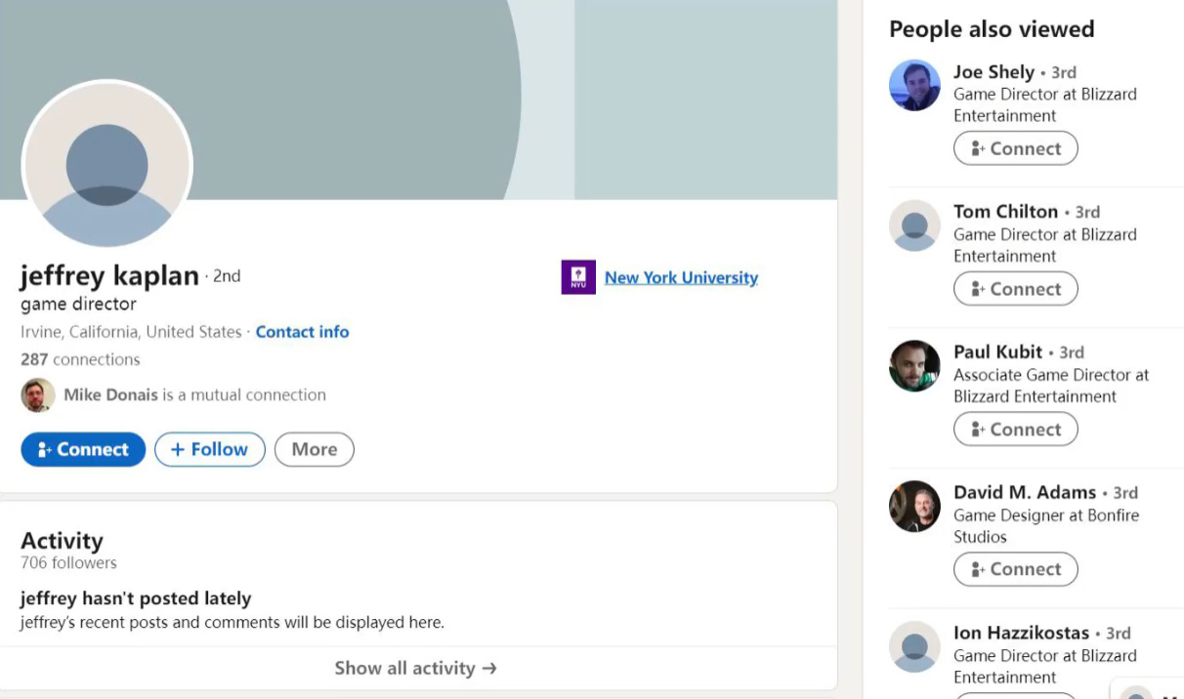Open Paul Kubit's profile photo
Screen dimensions: 1184x699
(914, 366)
